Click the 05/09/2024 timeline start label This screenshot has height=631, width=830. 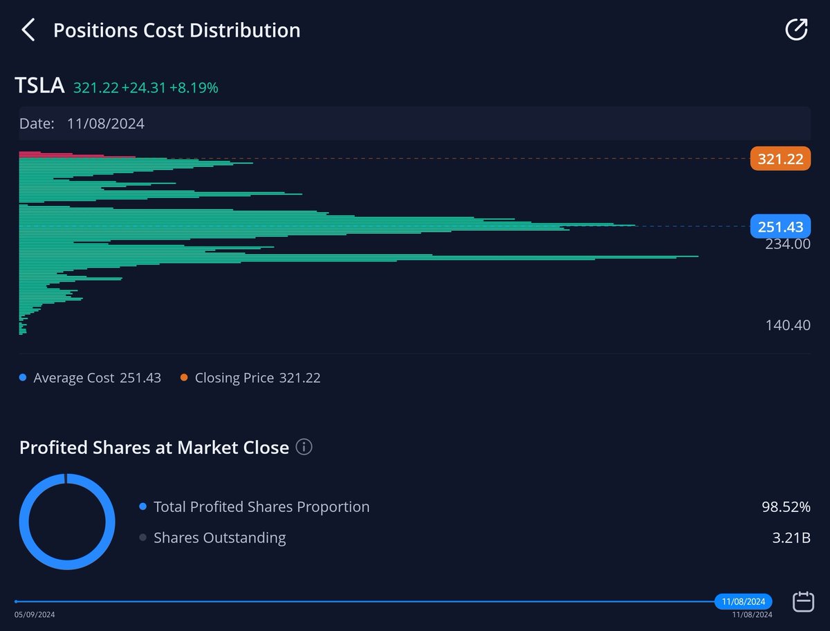coord(35,614)
